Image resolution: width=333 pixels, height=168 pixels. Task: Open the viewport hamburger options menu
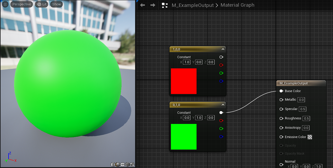pyautogui.click(x=5, y=4)
